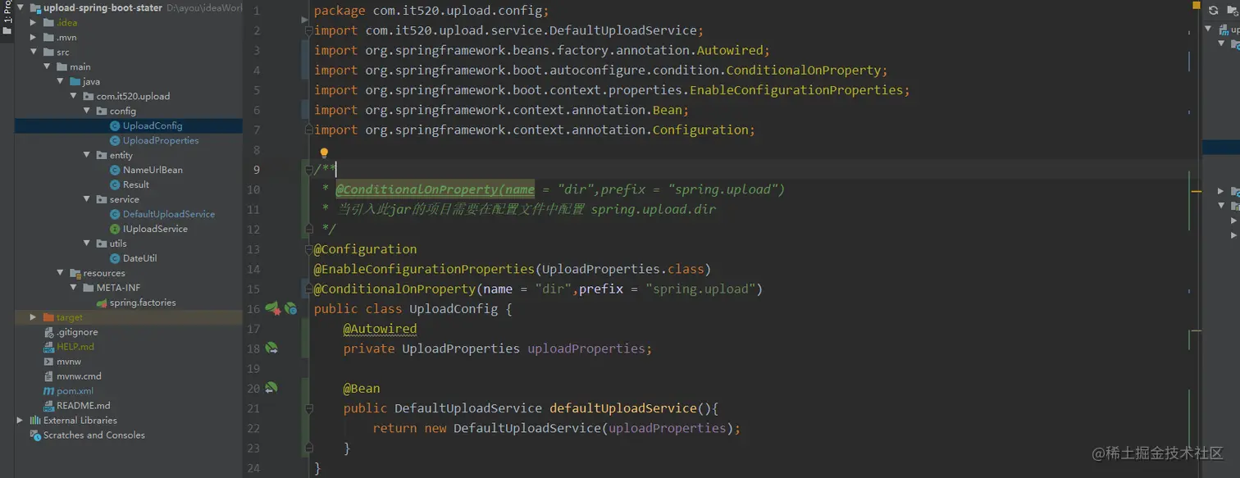Click the @Bean annotation in the code
Screen dimensions: 1240x478
tap(362, 389)
